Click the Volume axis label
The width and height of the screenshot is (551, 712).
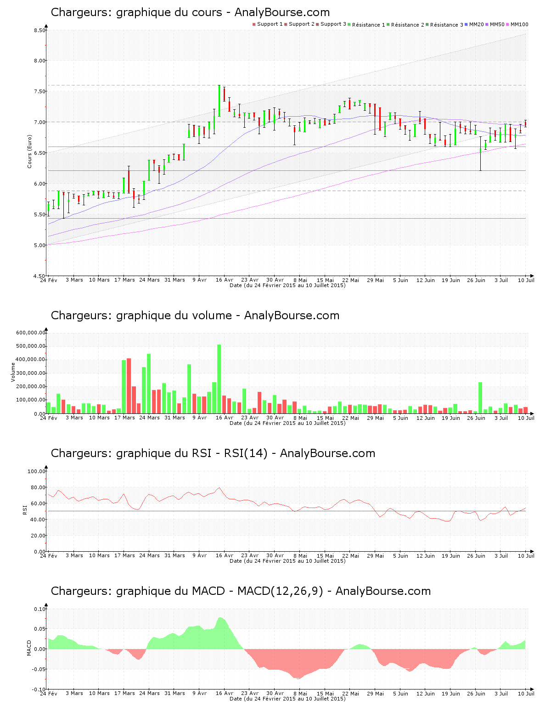coord(13,373)
